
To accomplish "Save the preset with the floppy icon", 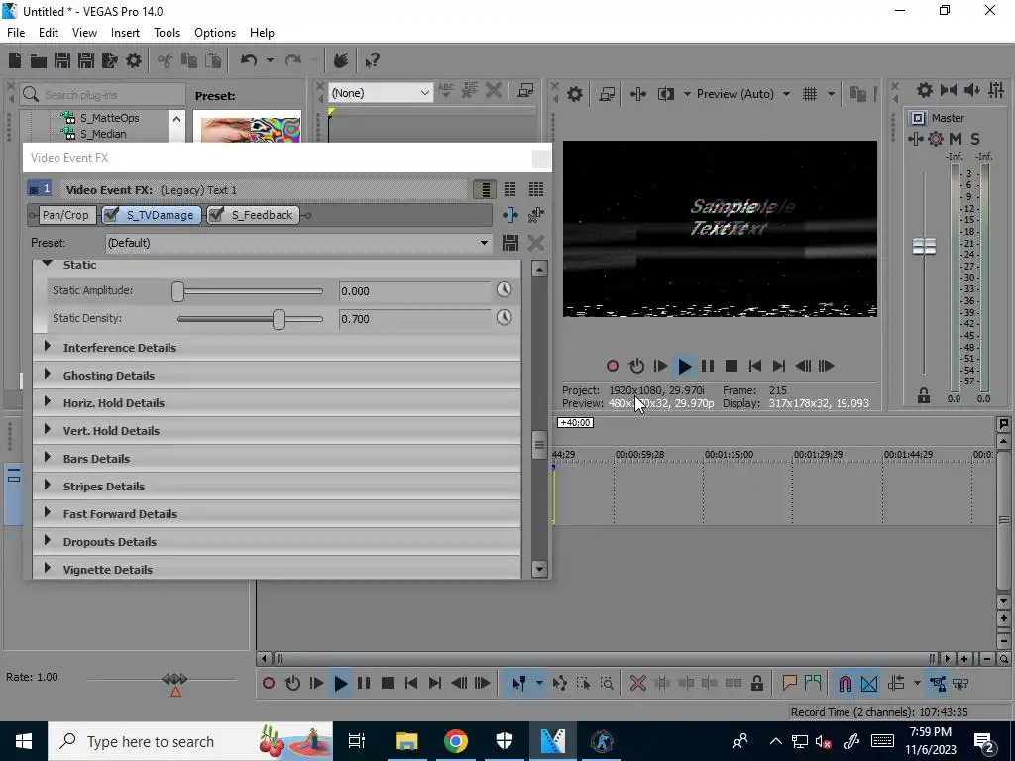I will 510,243.
